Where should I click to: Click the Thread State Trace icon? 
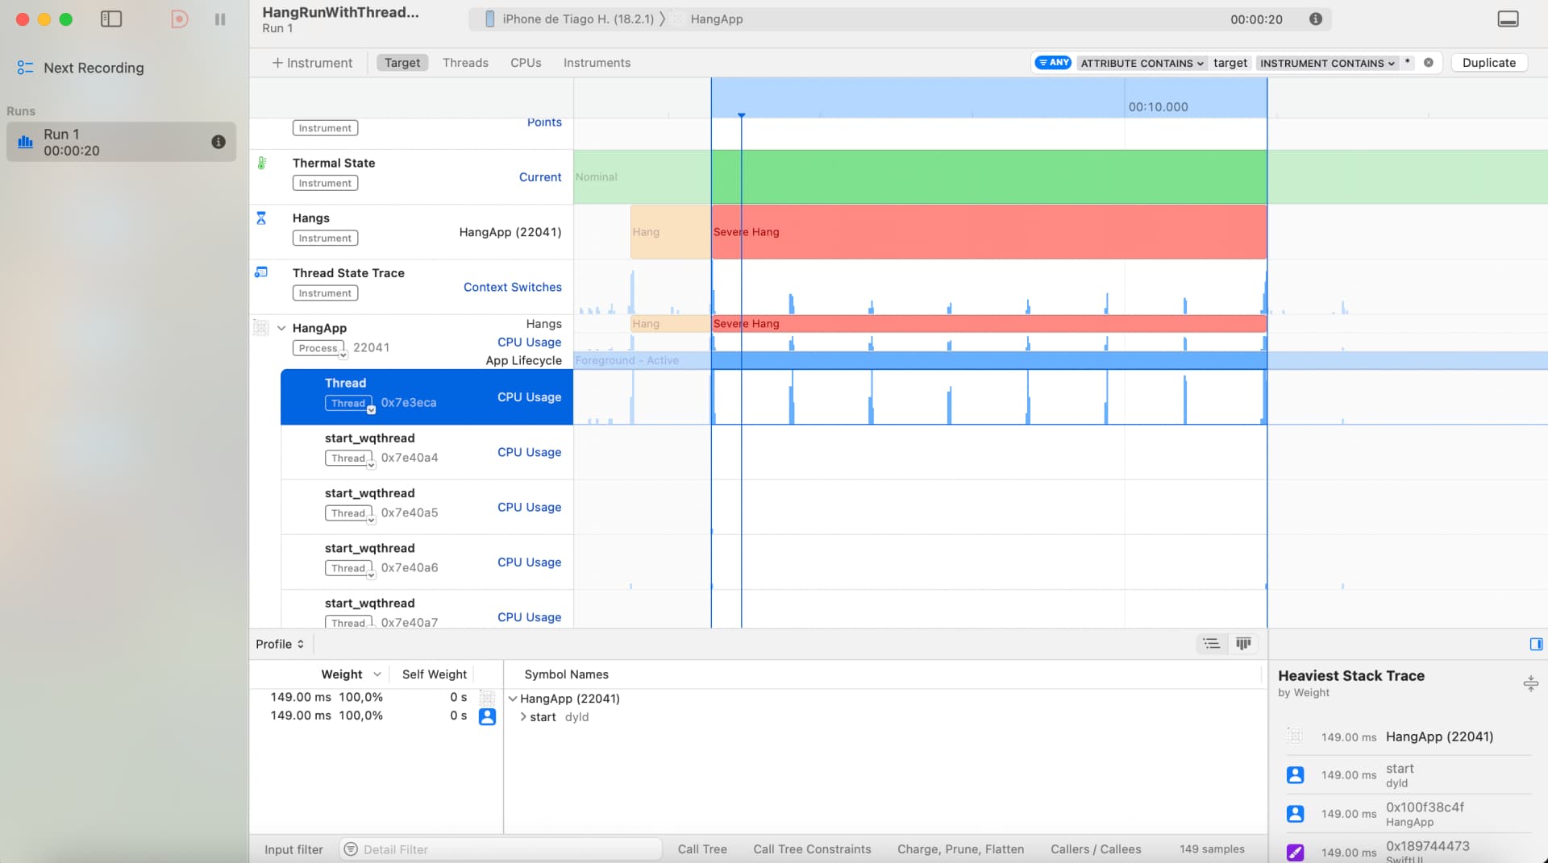coord(261,272)
